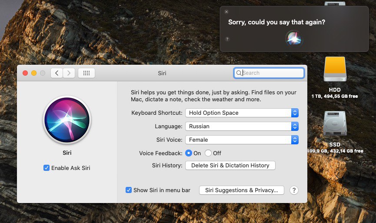Click the large Siri logo in the sidebar
This screenshot has height=223, width=376.
click(x=67, y=120)
